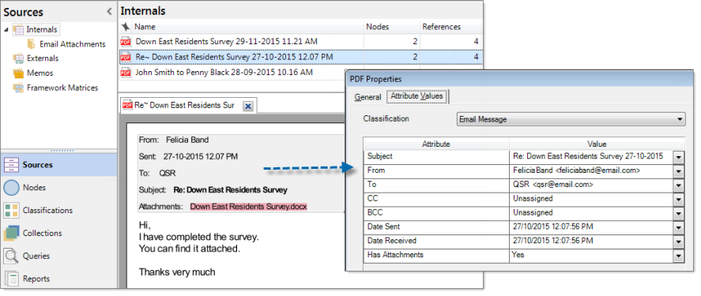Close the Re~ Down East Residents document tab
The image size is (701, 296).
point(248,106)
